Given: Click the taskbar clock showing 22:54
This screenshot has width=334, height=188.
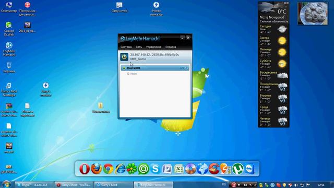Looking at the screenshot, I should click(321, 185).
